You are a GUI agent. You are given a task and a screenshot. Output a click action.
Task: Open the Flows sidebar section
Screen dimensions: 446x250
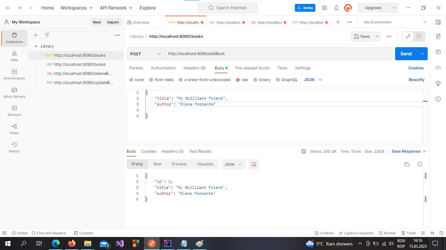point(14,129)
